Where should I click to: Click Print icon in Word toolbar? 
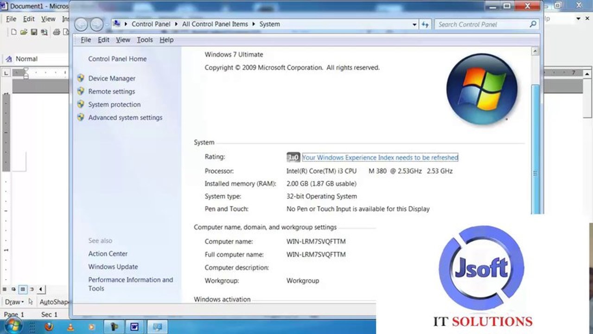[57, 32]
